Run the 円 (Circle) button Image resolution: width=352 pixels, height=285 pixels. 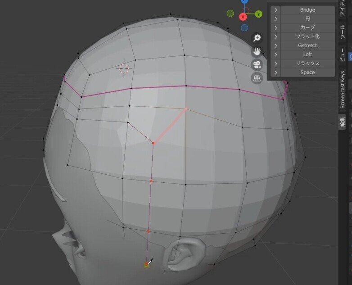click(x=307, y=19)
